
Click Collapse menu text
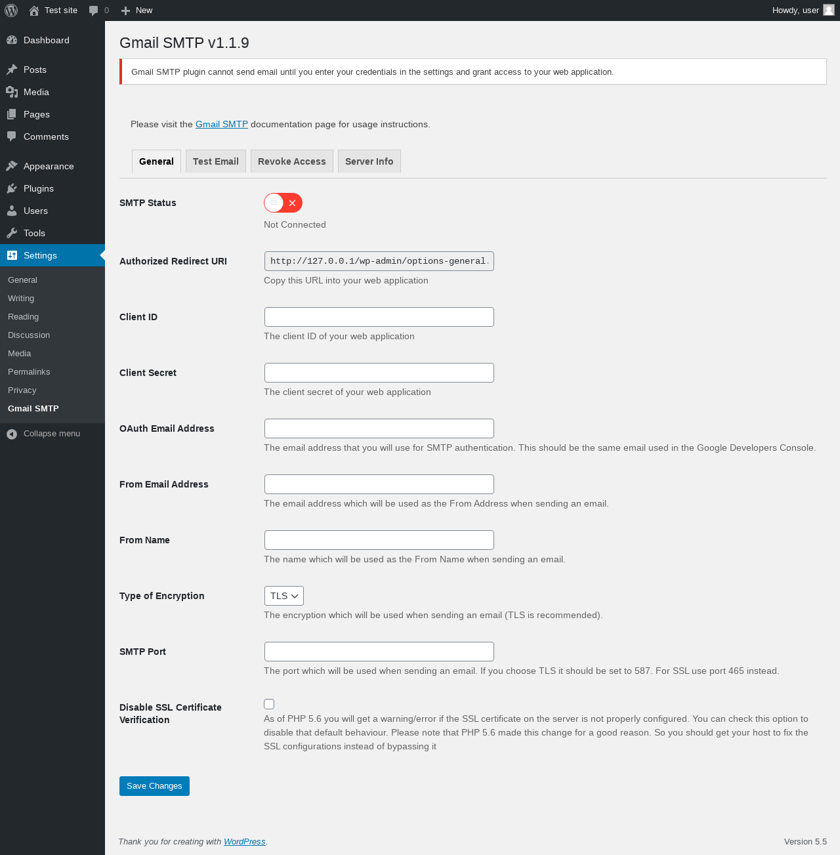[x=52, y=434]
